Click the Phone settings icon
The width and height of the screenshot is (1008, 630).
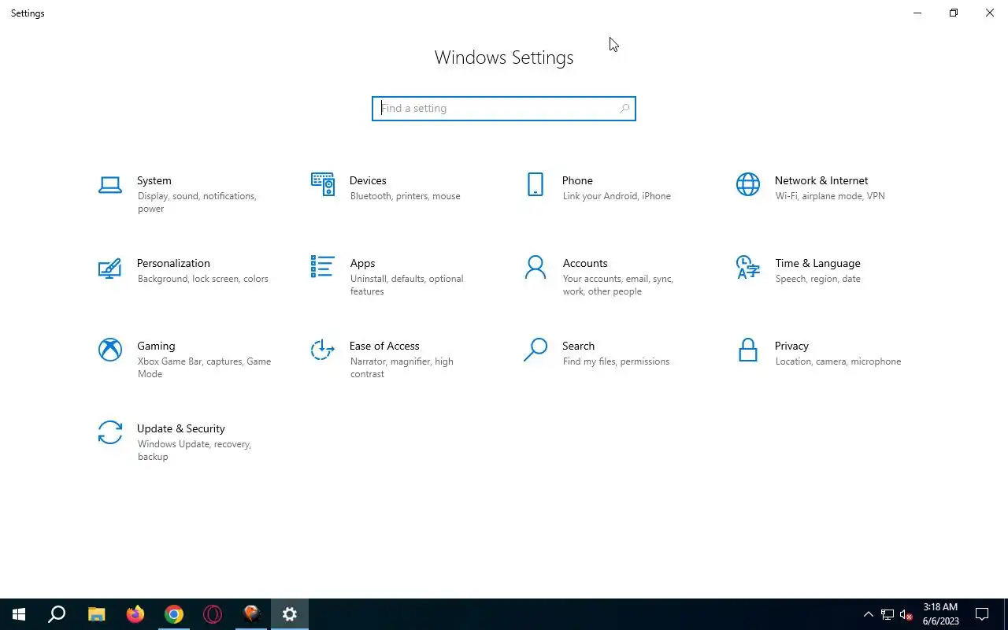click(x=535, y=184)
